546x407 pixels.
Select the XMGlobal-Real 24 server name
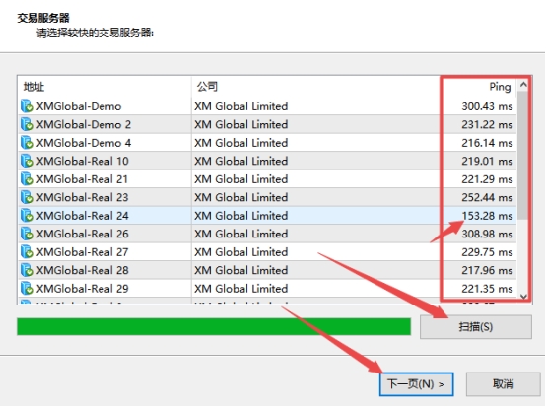pos(83,216)
